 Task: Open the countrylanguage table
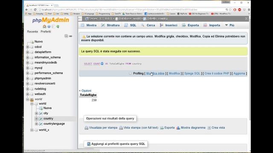(54, 124)
